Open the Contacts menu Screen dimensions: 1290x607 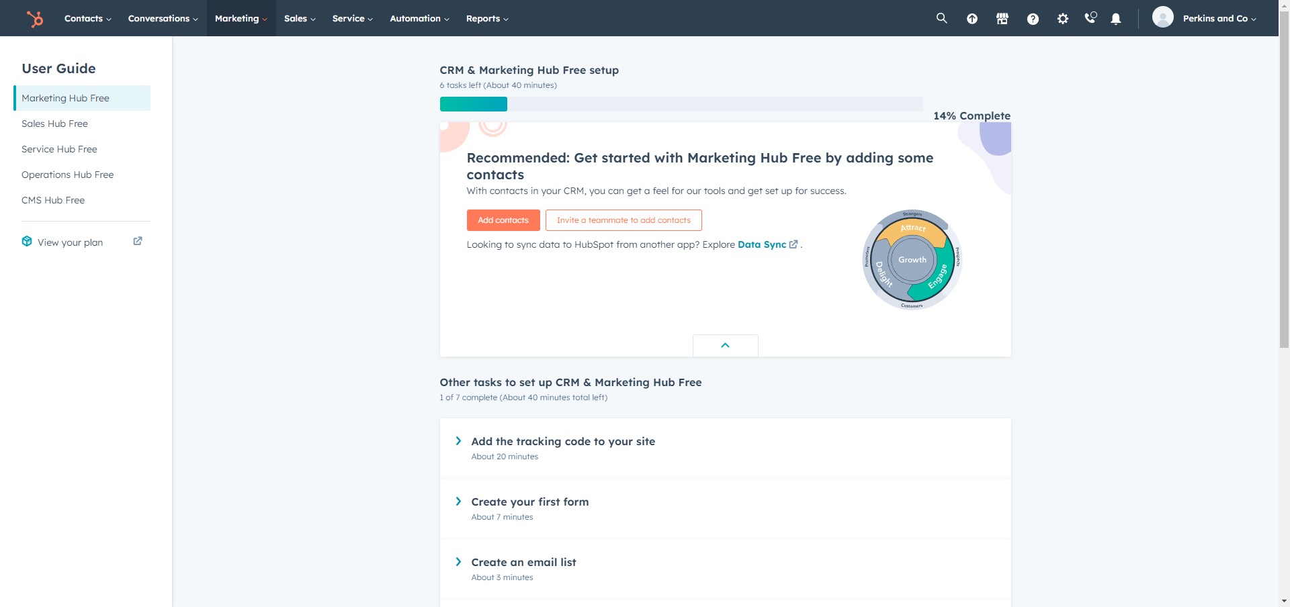coord(87,19)
